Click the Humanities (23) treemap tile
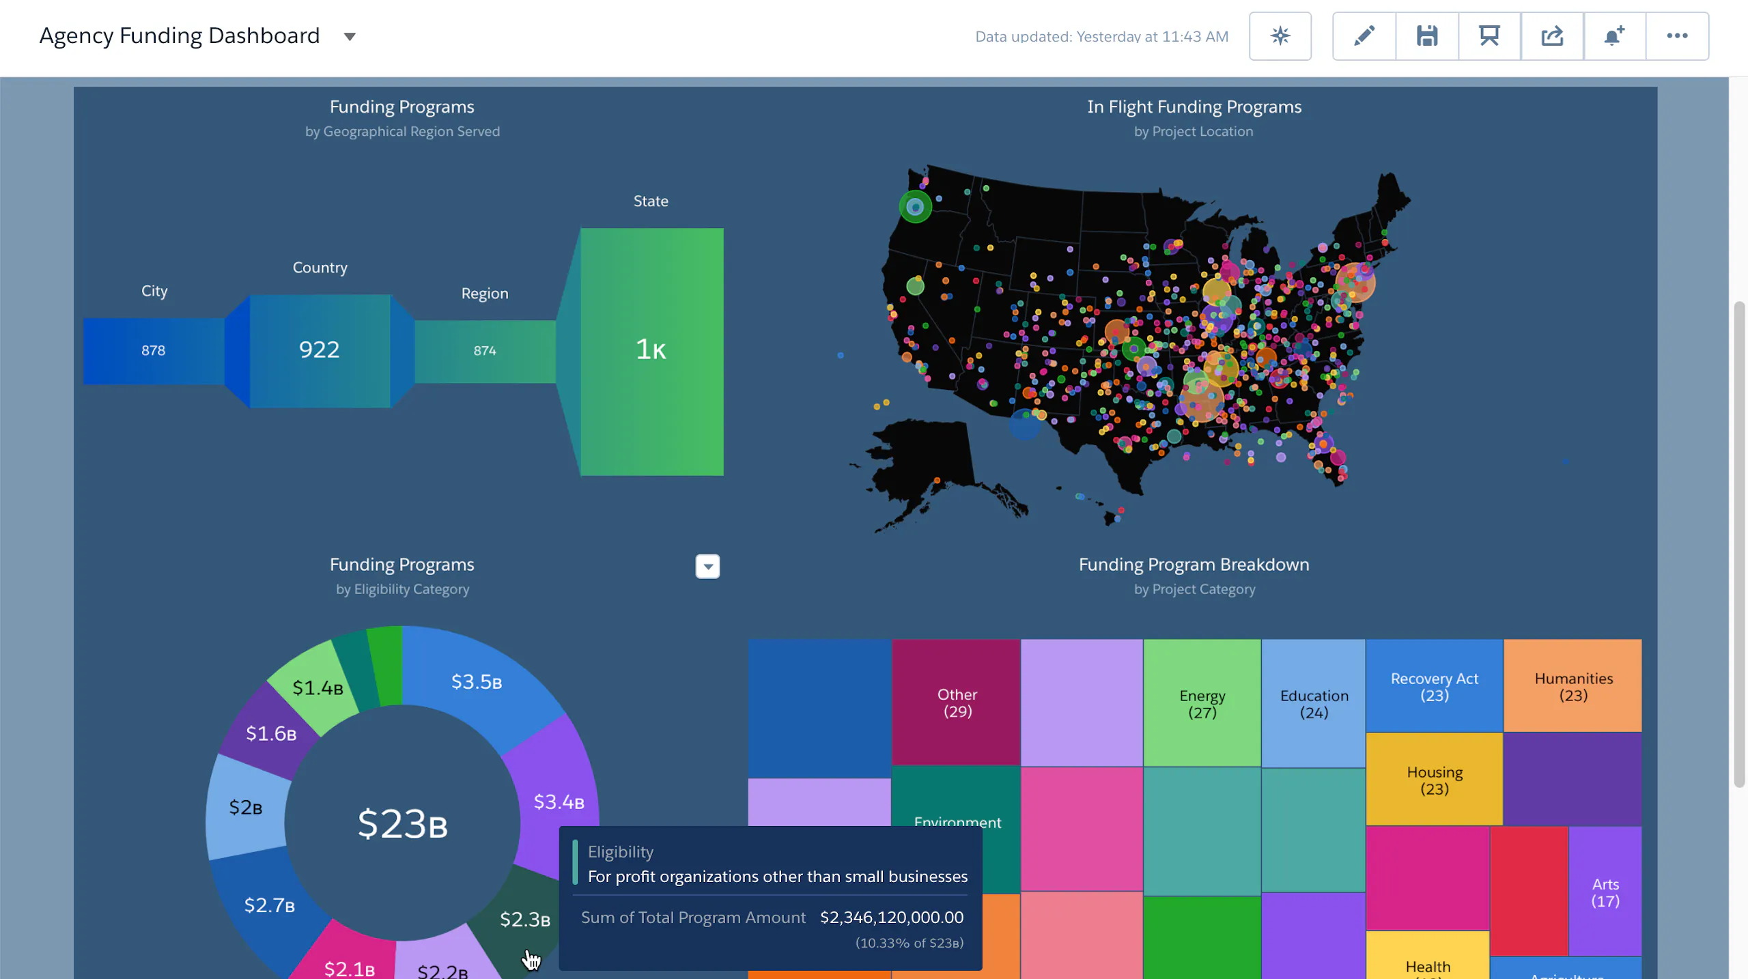Viewport: 1748px width, 979px height. tap(1573, 685)
